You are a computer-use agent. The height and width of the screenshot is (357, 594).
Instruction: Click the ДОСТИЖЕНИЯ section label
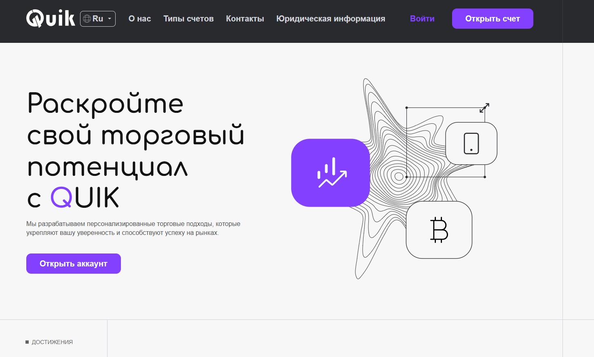point(52,342)
